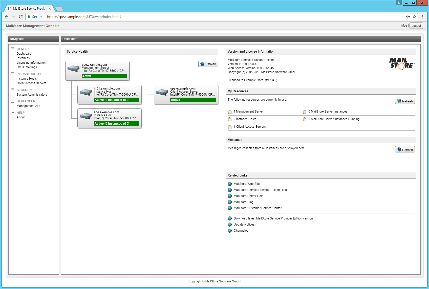Click the globe icon beside MailStore Service Provider Edition Help
429x289 pixels.
pyautogui.click(x=230, y=190)
